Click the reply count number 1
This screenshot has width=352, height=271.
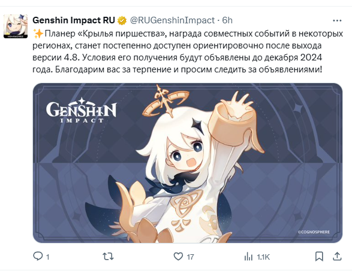47,257
